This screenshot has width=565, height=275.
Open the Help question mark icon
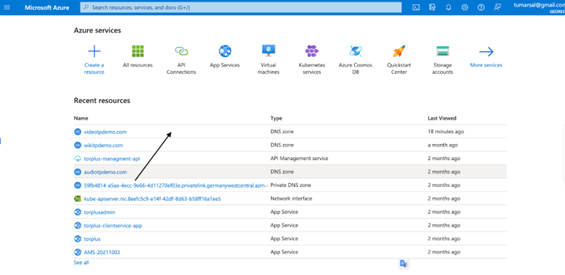481,7
